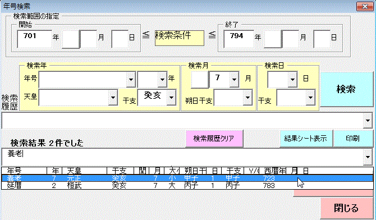The height and width of the screenshot is (220, 376).
Task: Select the 延暦 2 桓武 result row
Action: click(187, 185)
